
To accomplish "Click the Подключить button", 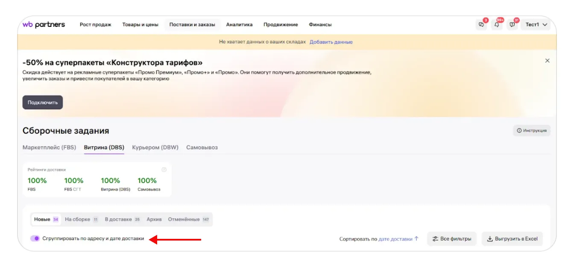I will coord(43,102).
